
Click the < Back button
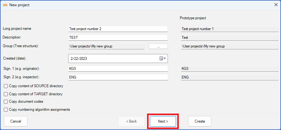[x=131, y=121]
